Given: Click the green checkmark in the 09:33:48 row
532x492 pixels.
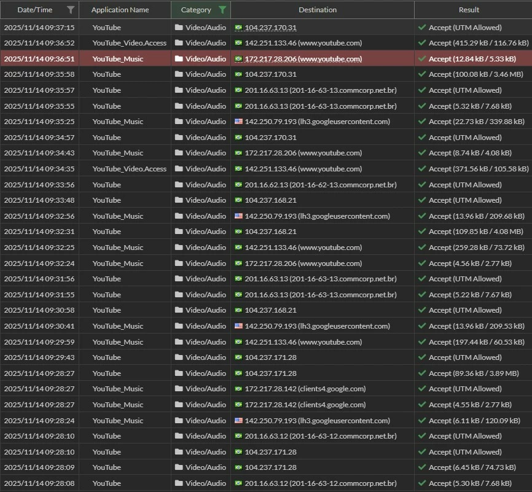Looking at the screenshot, I should tap(422, 200).
